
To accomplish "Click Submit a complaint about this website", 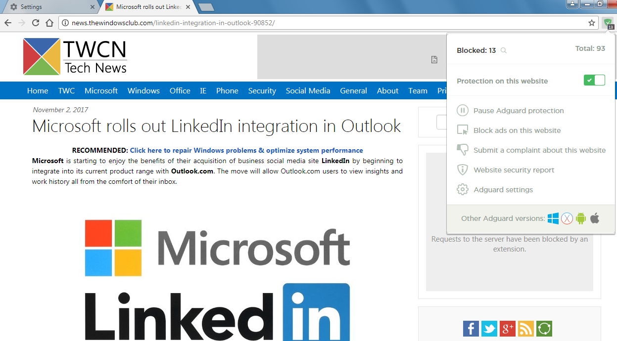I will tap(539, 150).
